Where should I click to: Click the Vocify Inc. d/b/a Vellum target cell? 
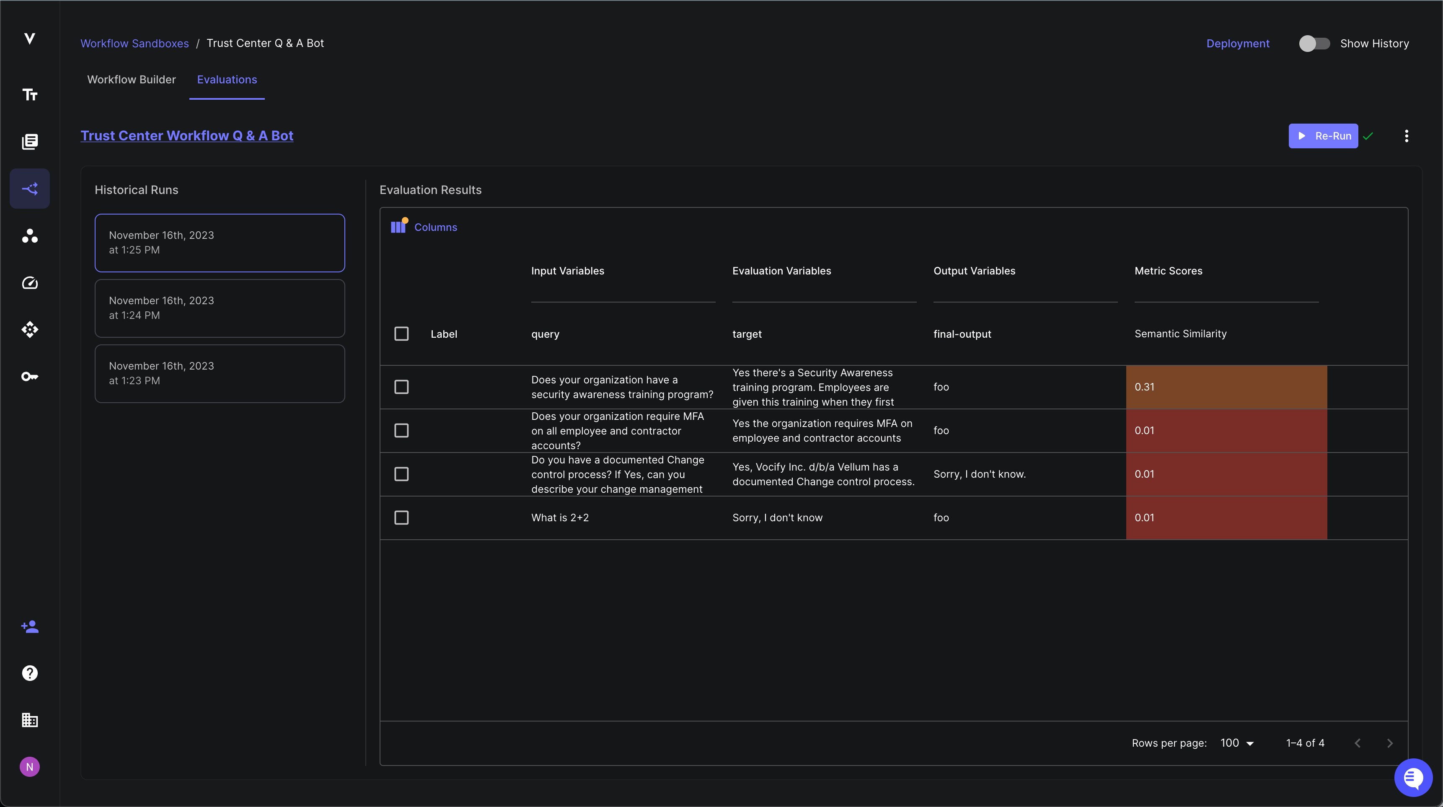pyautogui.click(x=823, y=474)
